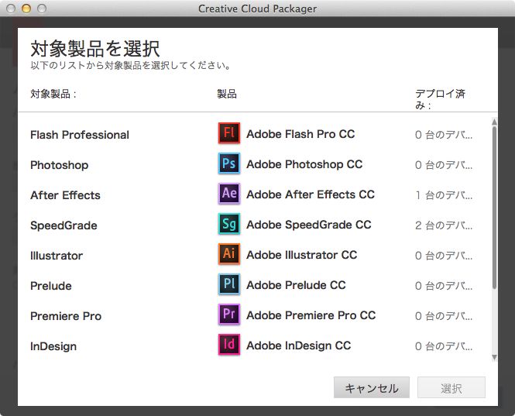Screen dimensions: 515x416
Task: Click the Prelude Pl icon
Action: [229, 284]
